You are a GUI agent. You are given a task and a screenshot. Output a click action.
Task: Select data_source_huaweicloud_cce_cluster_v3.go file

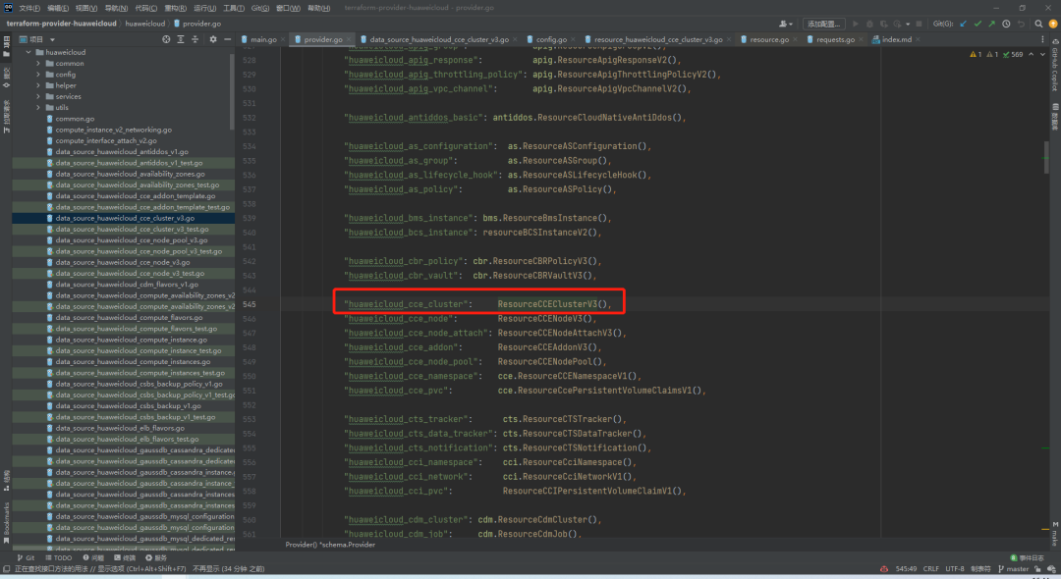[x=125, y=218]
